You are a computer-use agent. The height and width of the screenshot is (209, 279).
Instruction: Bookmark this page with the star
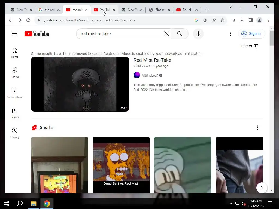click(222, 20)
